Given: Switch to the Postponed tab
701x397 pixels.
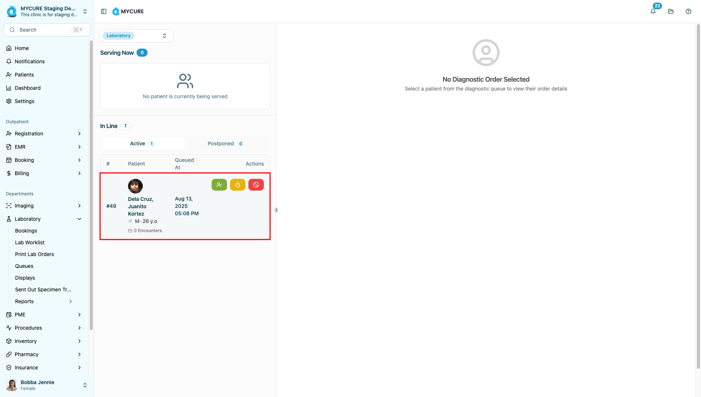Looking at the screenshot, I should click(225, 143).
